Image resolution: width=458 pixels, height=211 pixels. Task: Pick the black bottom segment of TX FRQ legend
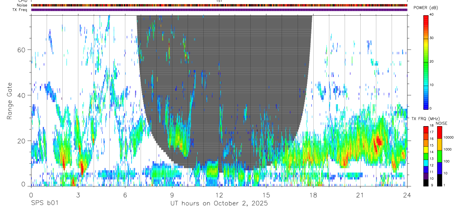click(426, 182)
